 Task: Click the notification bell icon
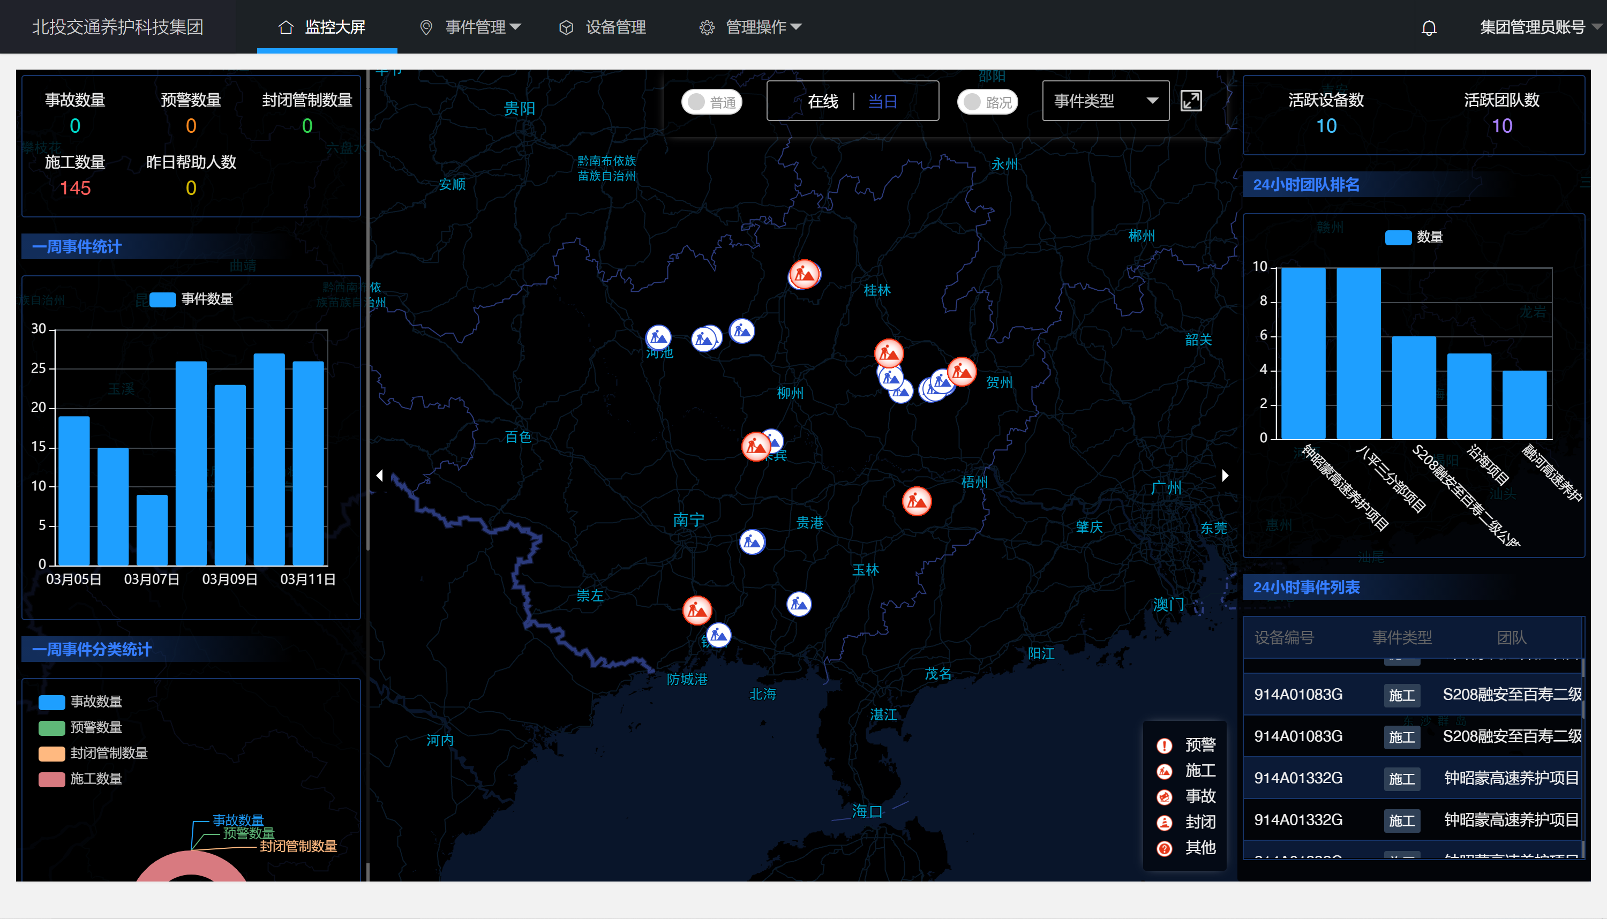pos(1429,28)
